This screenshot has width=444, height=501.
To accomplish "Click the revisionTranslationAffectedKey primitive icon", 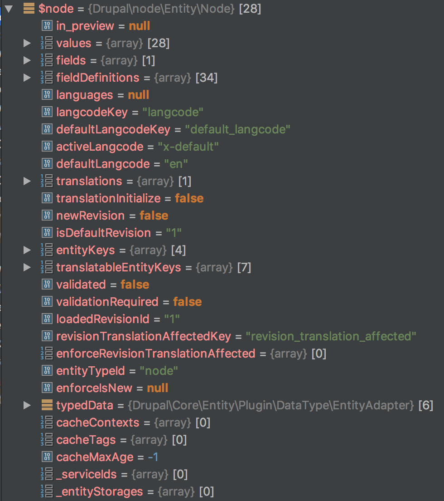I will pyautogui.click(x=47, y=336).
